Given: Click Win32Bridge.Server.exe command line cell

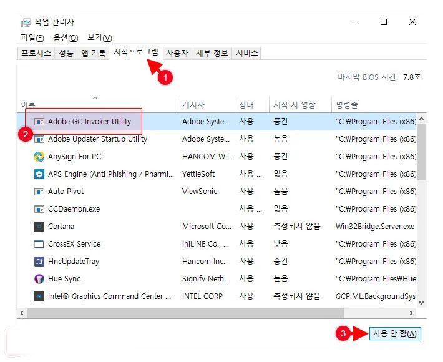Looking at the screenshot, I should coord(375,227).
